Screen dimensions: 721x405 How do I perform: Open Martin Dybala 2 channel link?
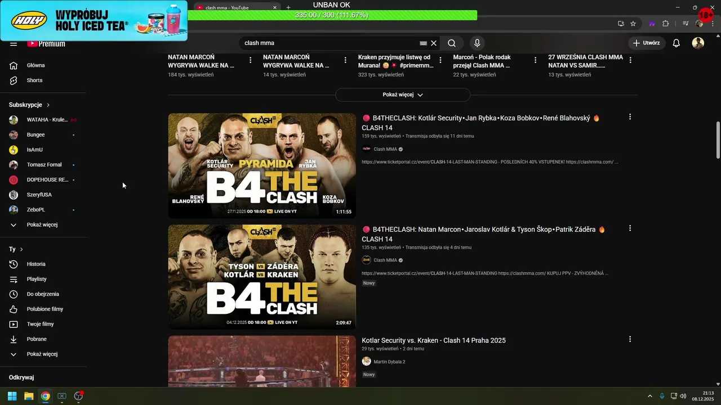(x=389, y=362)
